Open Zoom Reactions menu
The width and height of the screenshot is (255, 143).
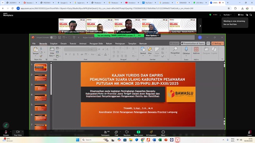[127, 133]
